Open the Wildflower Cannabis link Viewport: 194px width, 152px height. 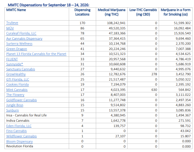21,136
